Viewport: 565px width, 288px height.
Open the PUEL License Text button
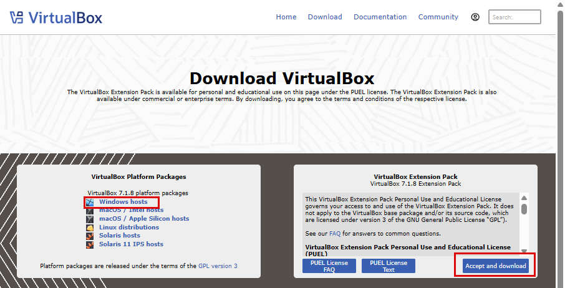(x=389, y=266)
